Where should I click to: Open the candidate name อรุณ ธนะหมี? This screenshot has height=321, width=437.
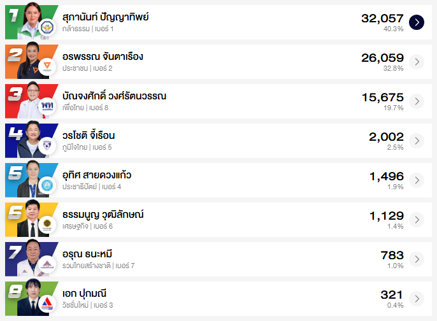[x=88, y=254]
